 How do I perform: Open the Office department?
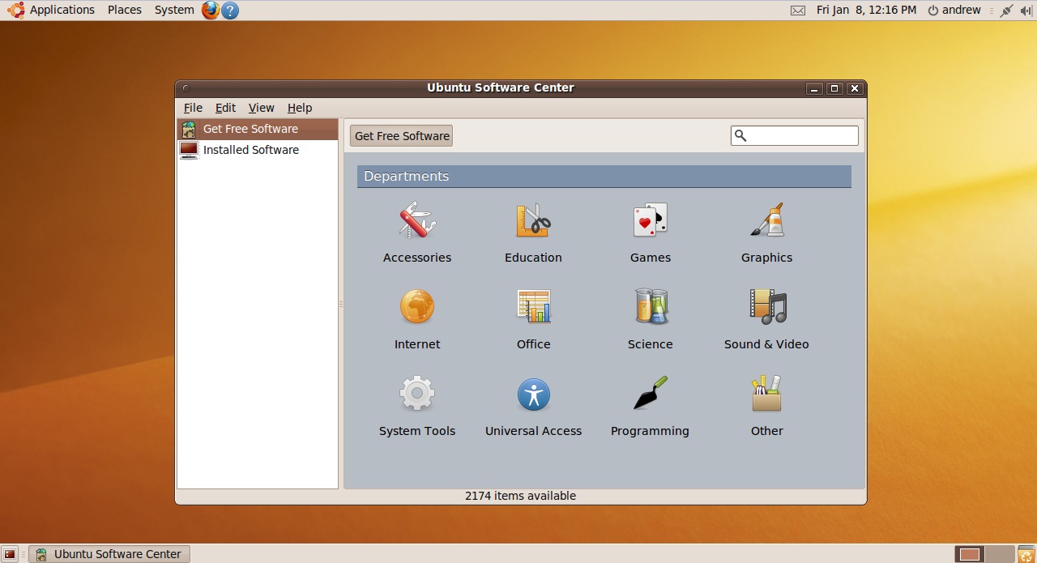533,319
